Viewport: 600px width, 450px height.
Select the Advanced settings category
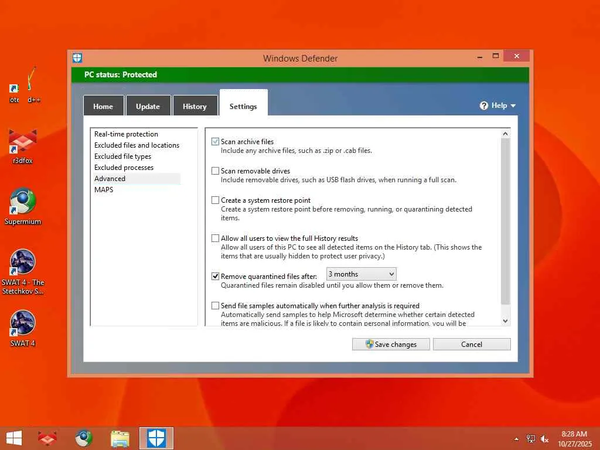click(137, 178)
